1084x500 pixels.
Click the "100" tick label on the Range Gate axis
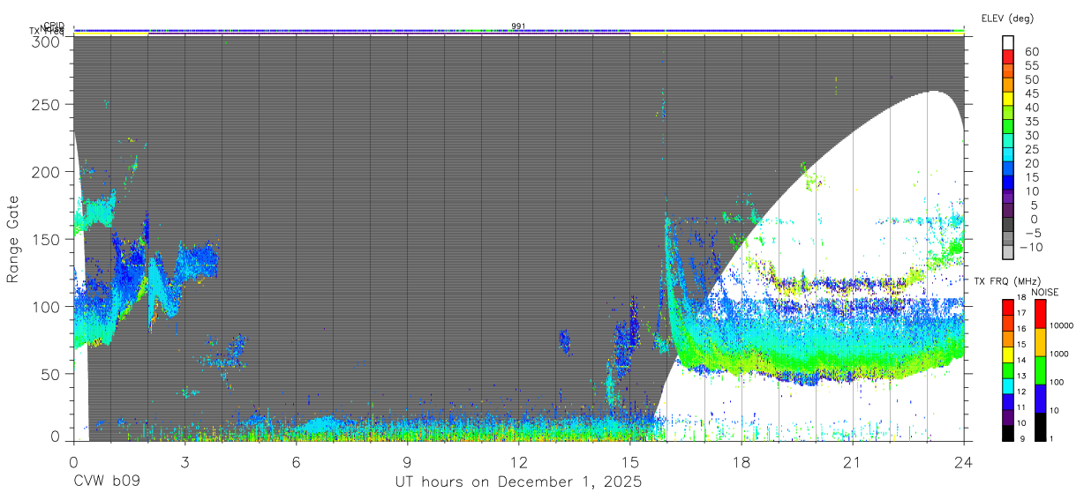coord(47,307)
